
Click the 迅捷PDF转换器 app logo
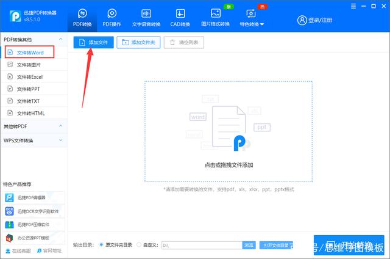click(15, 16)
